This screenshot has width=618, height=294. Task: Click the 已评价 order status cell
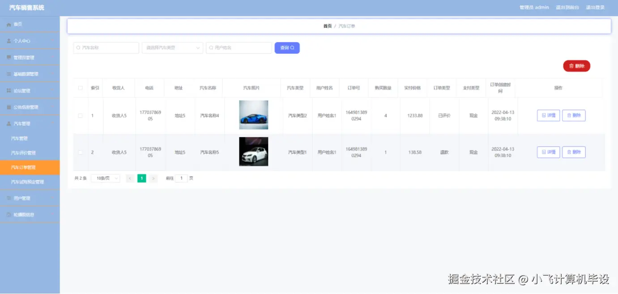(444, 116)
